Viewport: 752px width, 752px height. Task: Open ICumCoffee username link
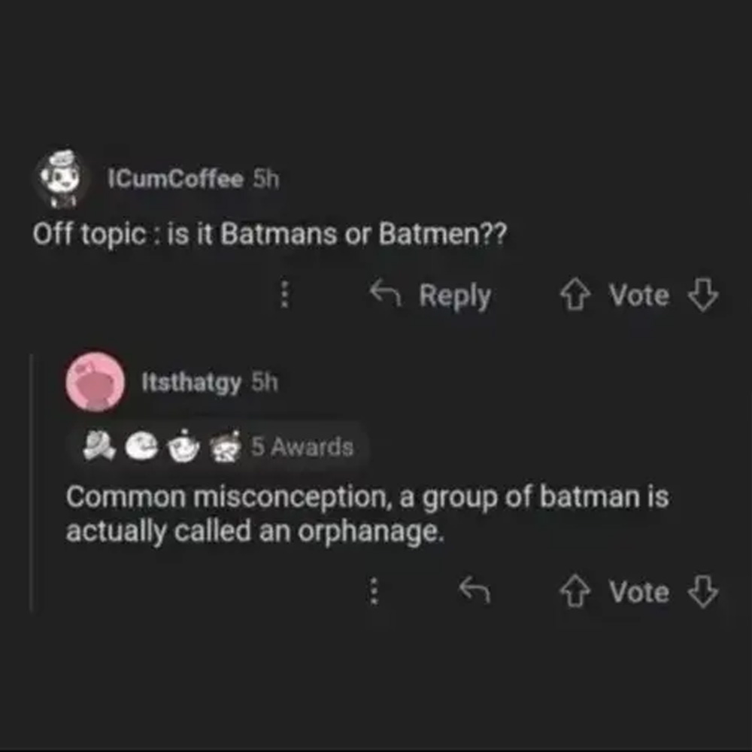[177, 179]
